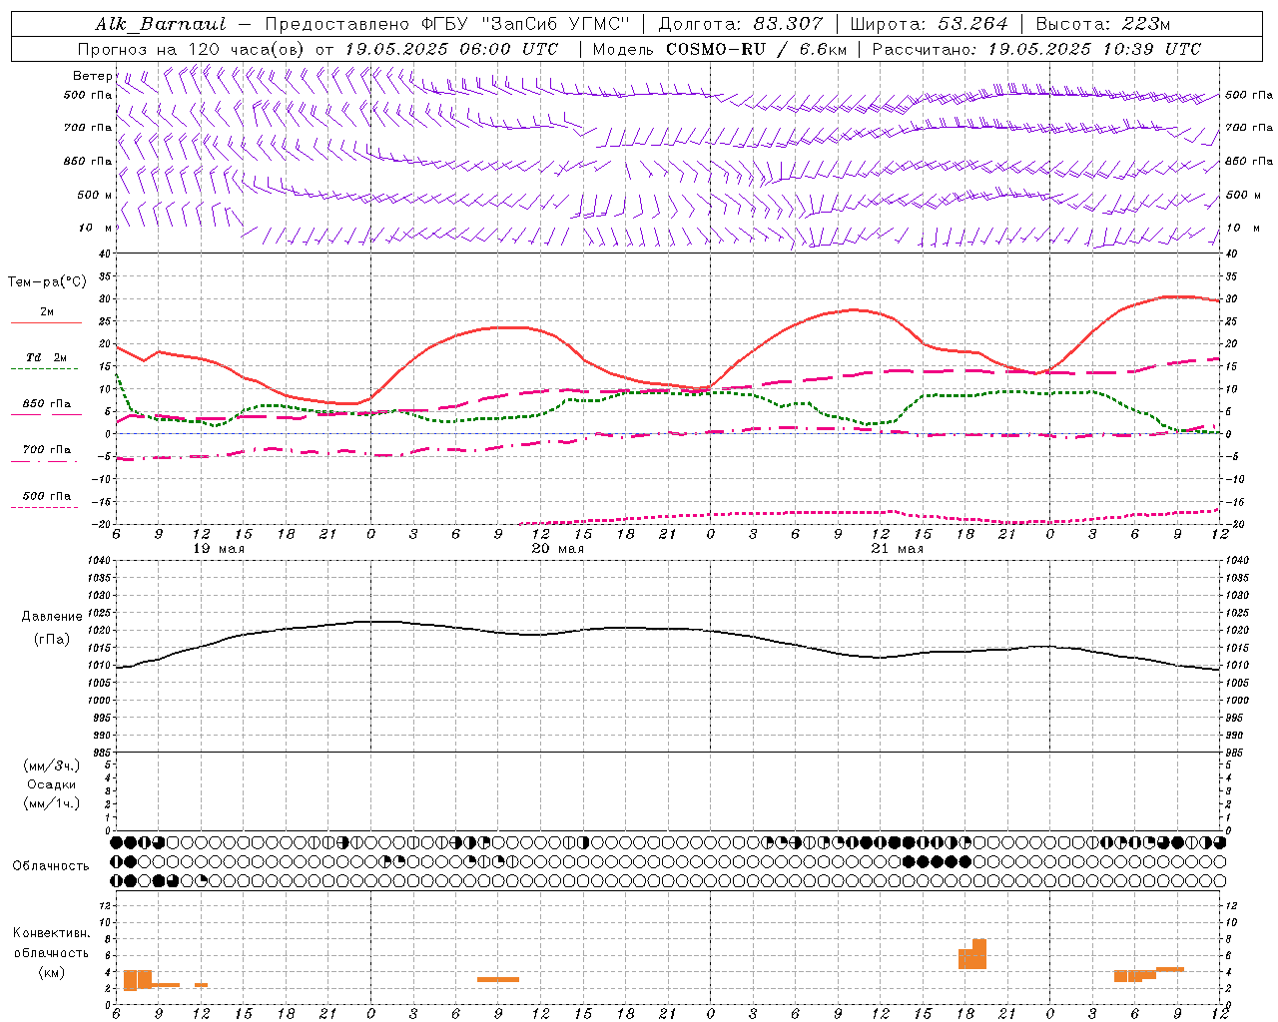The image size is (1278, 1022).
Task: Click the (гПа) unit label under Давление
Action: coord(52,639)
